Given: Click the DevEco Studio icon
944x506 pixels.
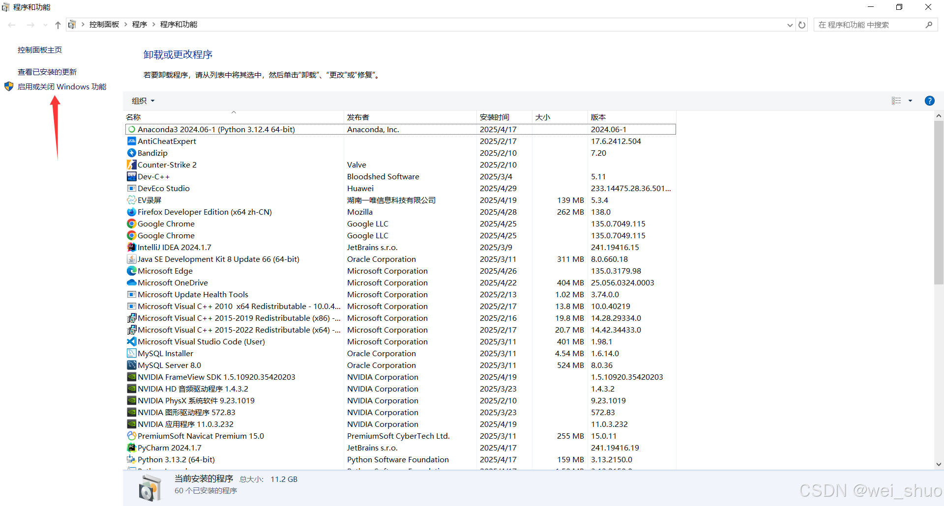Looking at the screenshot, I should (132, 189).
